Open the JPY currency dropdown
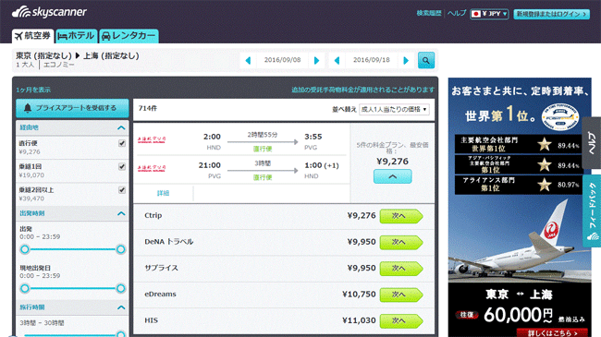Image resolution: width=601 pixels, height=337 pixels. 489,14
